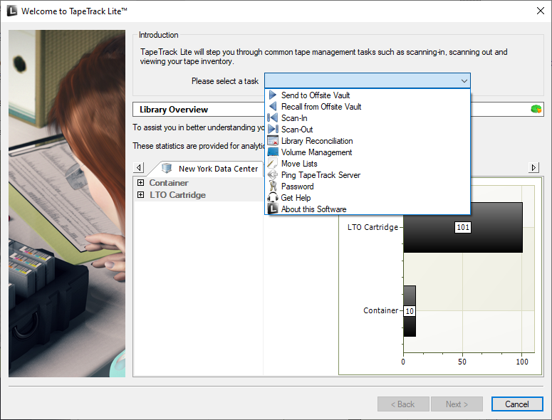The image size is (552, 420).
Task: Click the left tab scroll arrow
Action: point(139,167)
